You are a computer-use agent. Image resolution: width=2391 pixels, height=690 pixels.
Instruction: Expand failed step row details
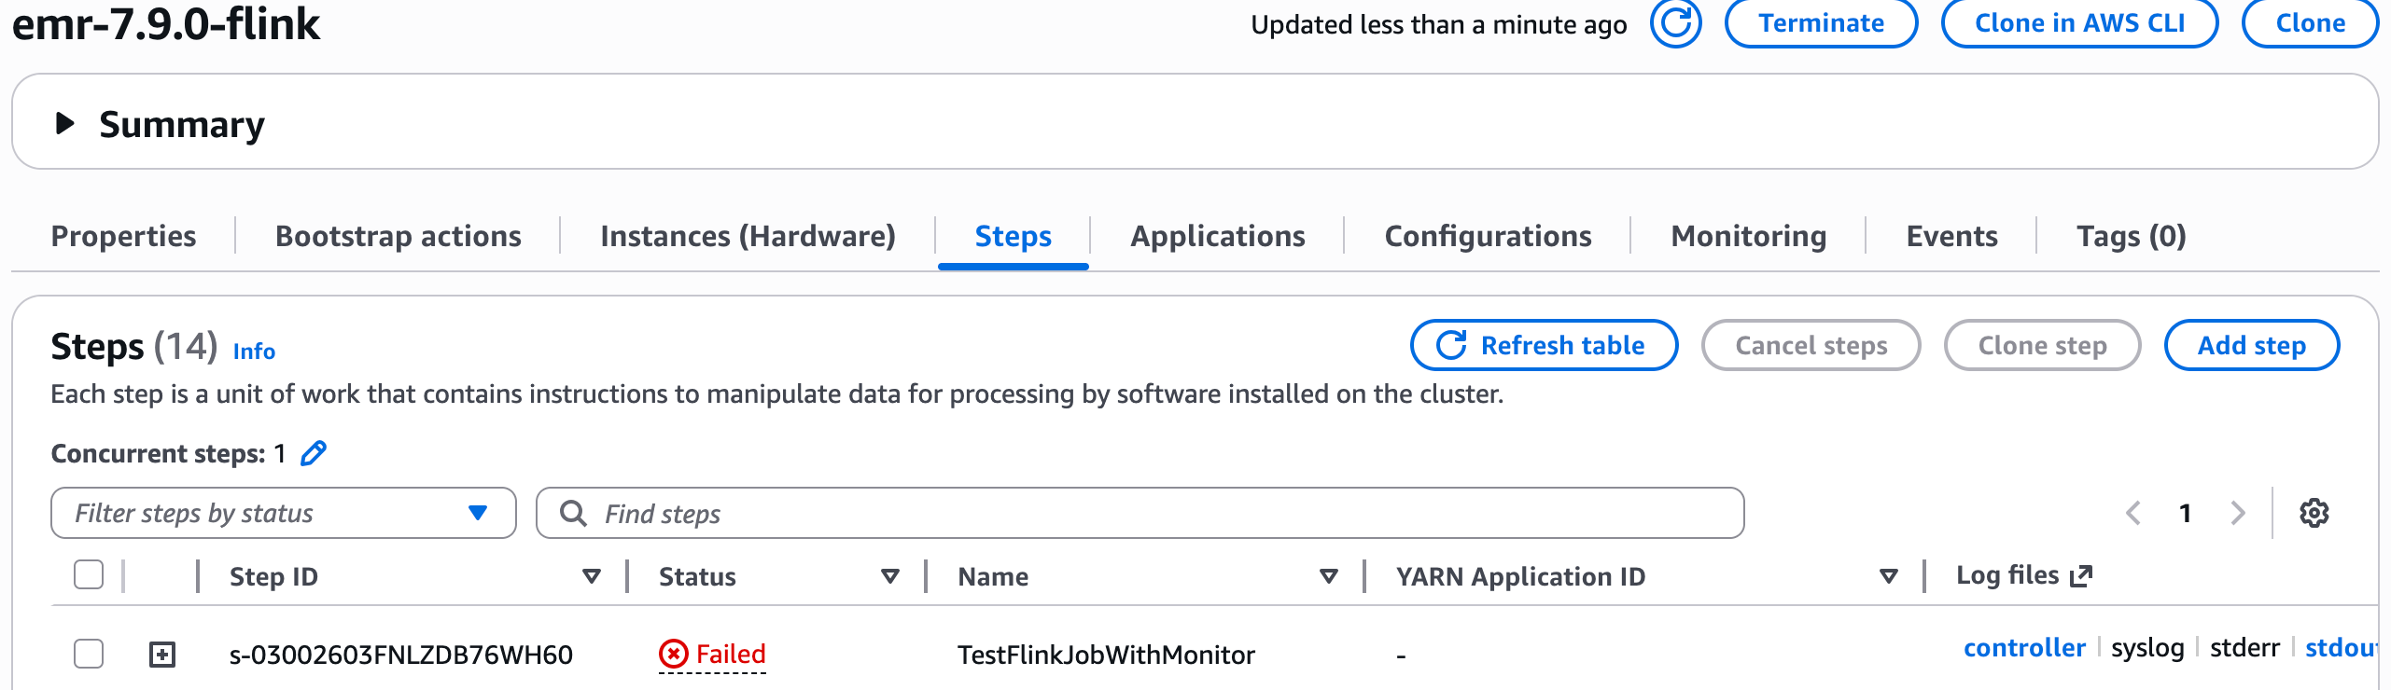click(x=162, y=655)
